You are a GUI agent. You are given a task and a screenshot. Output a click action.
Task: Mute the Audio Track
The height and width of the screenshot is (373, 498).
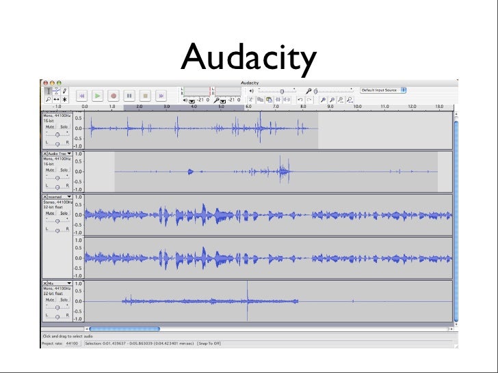point(50,169)
